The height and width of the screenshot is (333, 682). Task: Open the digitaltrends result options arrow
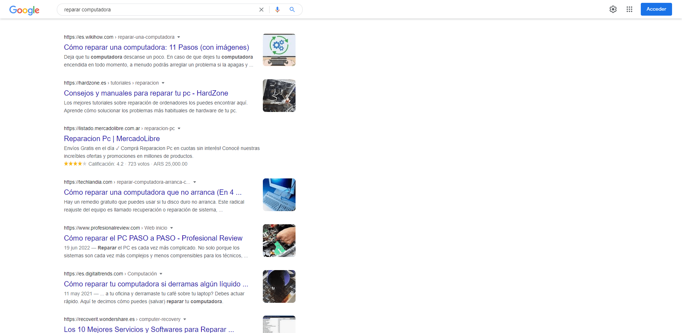(x=161, y=274)
